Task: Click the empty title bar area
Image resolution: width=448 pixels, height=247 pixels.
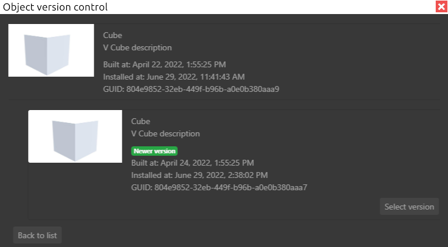Action: [263, 7]
